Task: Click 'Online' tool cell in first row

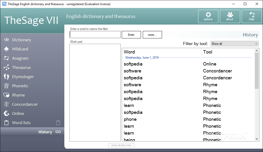Action: click(210, 64)
